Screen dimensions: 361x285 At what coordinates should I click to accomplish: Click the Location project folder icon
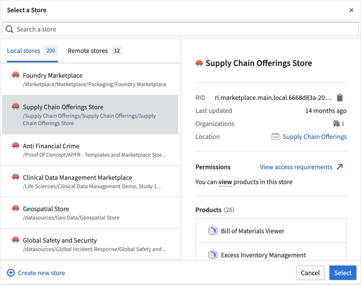point(275,137)
